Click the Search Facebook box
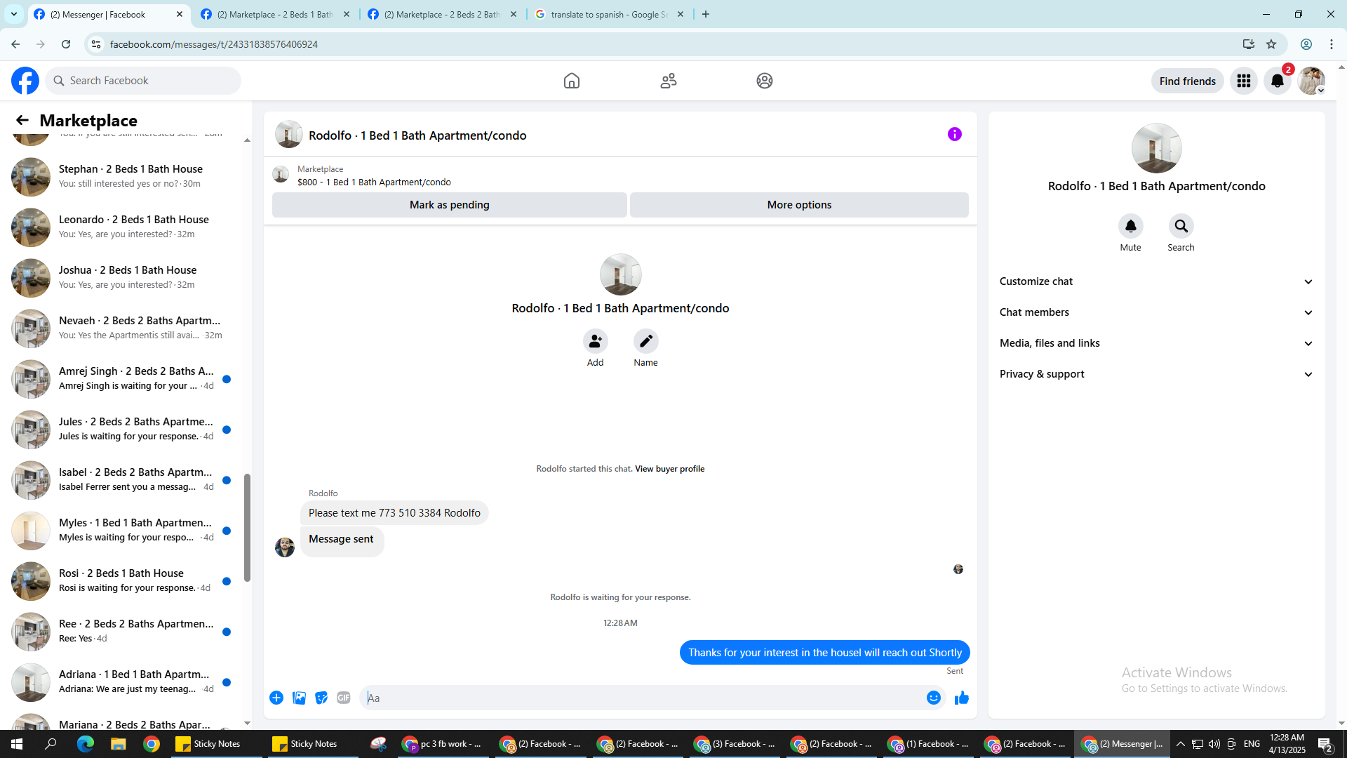Image resolution: width=1347 pixels, height=758 pixels. tap(143, 81)
